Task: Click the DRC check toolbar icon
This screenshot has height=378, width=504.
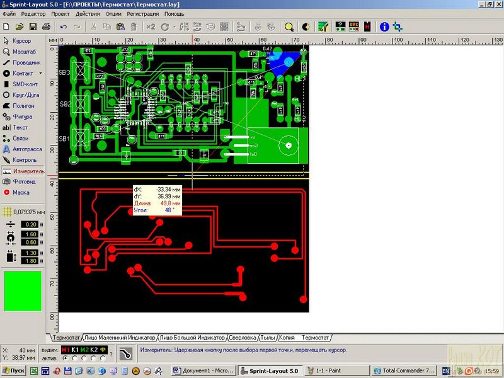Action: (353, 27)
